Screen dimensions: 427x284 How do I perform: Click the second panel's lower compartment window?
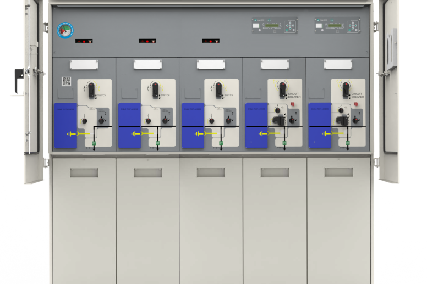pos(147,172)
